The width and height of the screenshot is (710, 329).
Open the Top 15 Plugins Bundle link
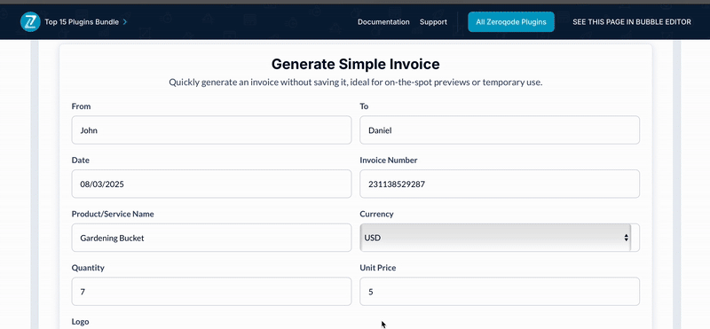tap(82, 21)
